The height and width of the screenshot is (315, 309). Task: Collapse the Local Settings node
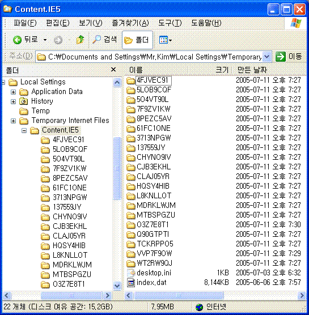(3, 82)
